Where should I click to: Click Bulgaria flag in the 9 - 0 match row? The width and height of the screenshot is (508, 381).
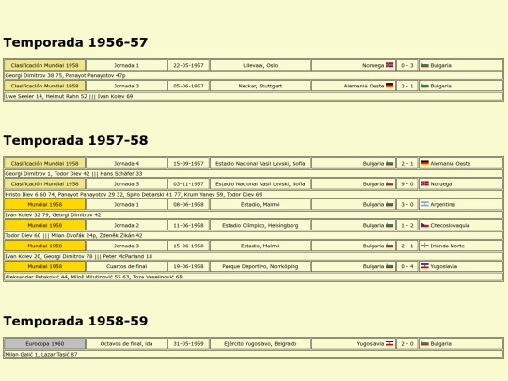(x=389, y=183)
